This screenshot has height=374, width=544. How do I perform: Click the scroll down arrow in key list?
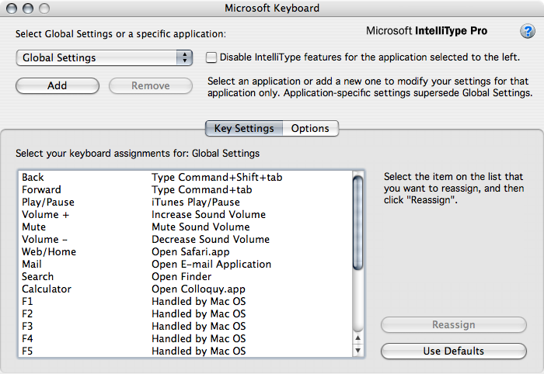[357, 351]
